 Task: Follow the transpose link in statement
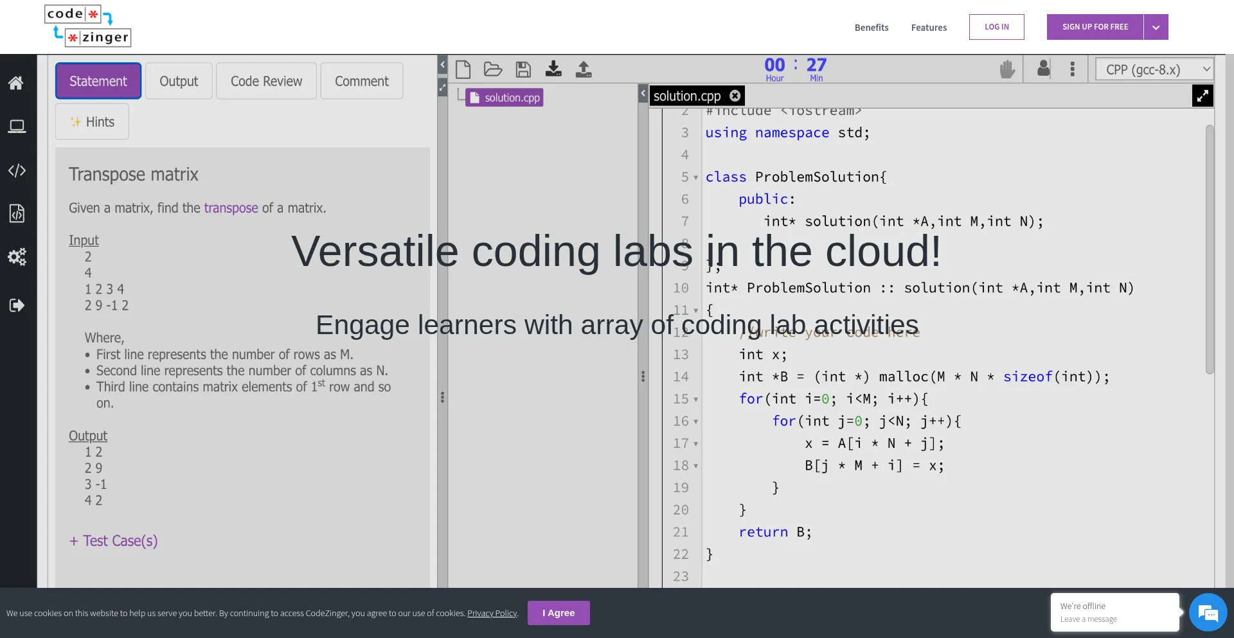click(231, 208)
